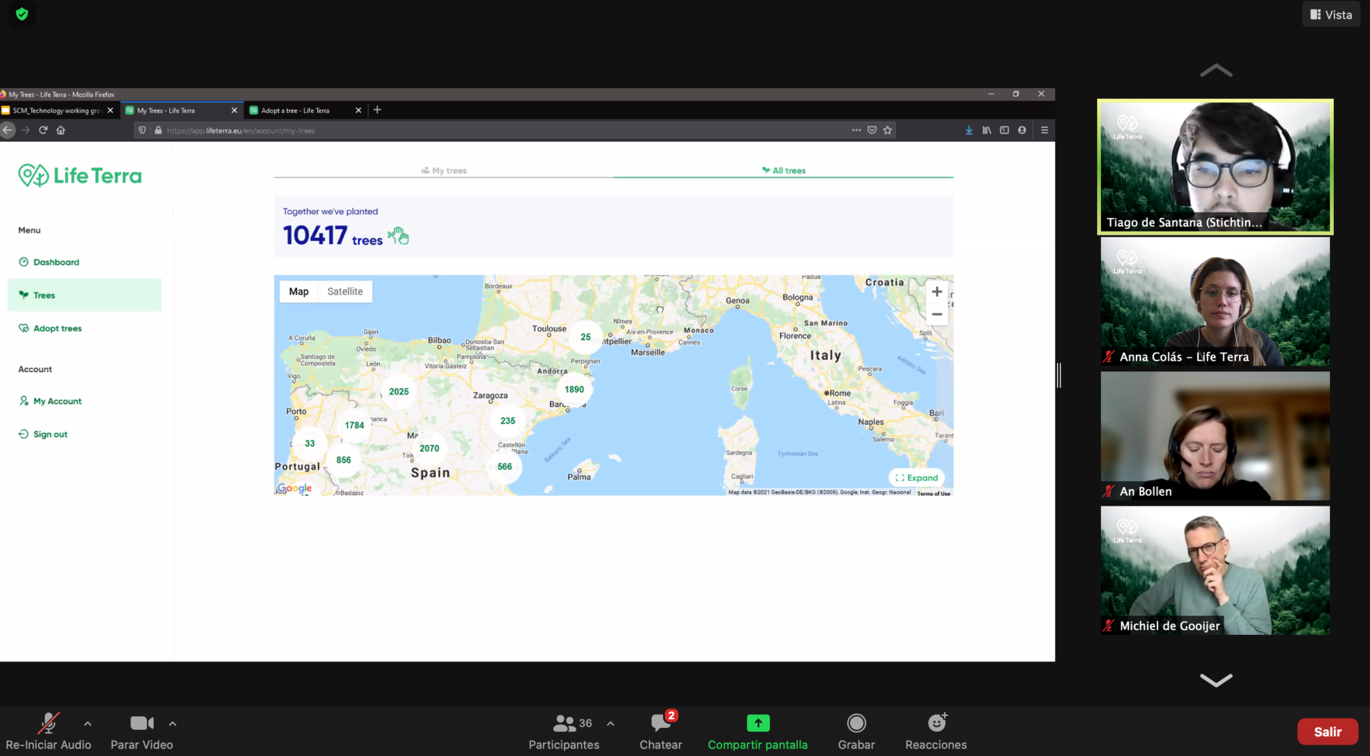Viewport: 1370px width, 756px height.
Task: Open page actions three-dots menu
Action: 856,130
